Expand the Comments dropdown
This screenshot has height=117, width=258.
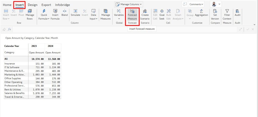pyautogui.click(x=196, y=4)
